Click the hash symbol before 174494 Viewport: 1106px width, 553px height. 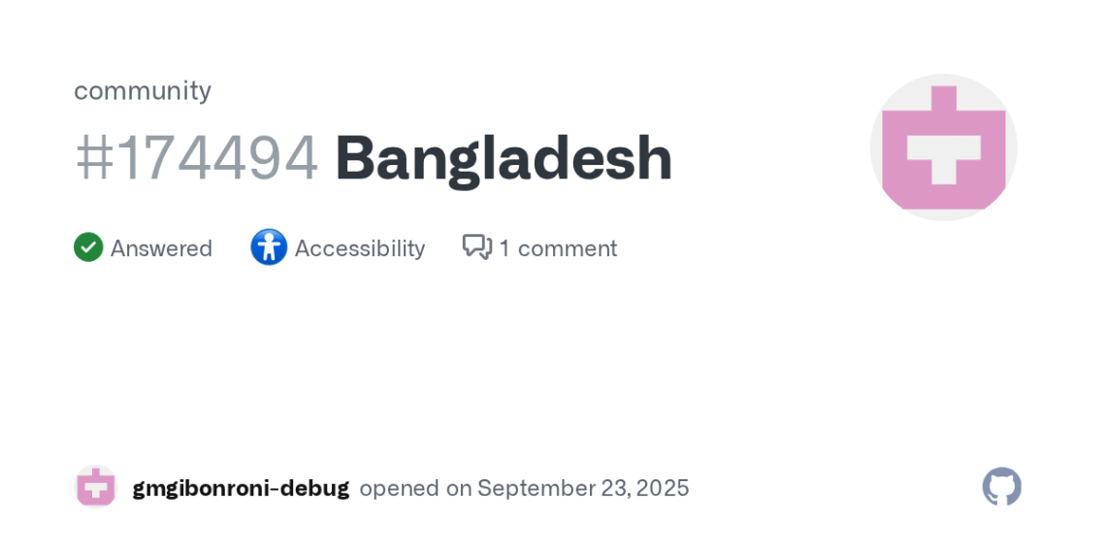[94, 159]
